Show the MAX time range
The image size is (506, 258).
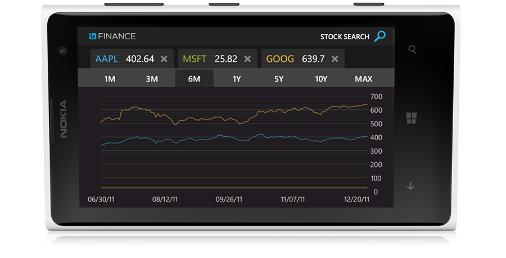[364, 79]
